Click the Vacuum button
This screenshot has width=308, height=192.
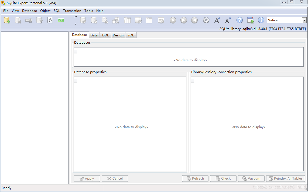[251, 179]
